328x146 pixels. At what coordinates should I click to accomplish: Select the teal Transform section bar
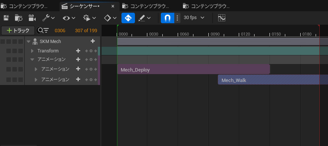pyautogui.click(x=218, y=51)
